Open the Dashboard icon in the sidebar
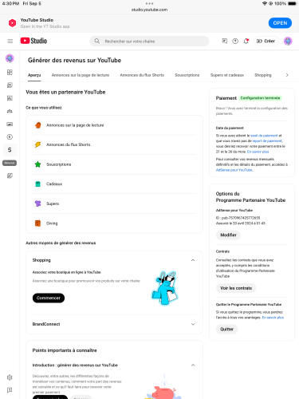The height and width of the screenshot is (399, 299). (10, 72)
